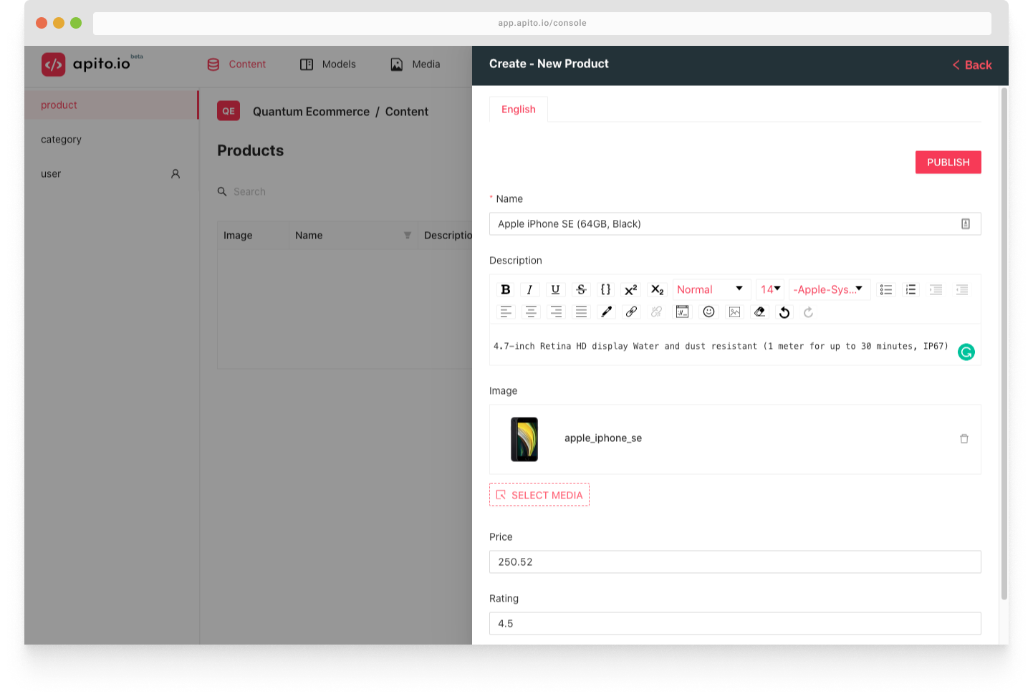
Task: Apply superscript formatting
Action: click(631, 289)
